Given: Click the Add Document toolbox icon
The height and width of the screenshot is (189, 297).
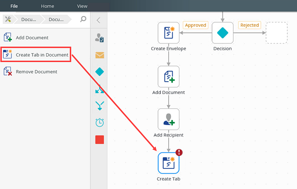Looking at the screenshot, I should tap(8, 37).
